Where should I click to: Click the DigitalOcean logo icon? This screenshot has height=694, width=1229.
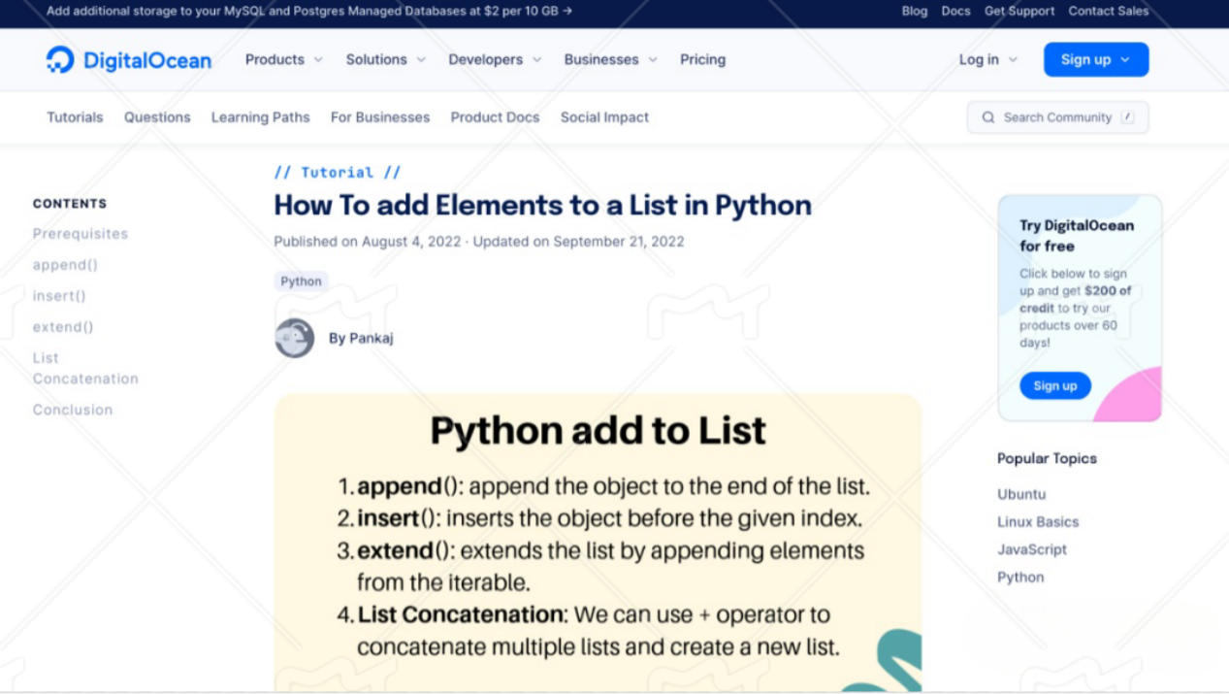click(60, 59)
